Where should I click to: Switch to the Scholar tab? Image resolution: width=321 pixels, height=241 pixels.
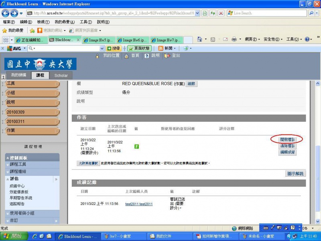61,76
